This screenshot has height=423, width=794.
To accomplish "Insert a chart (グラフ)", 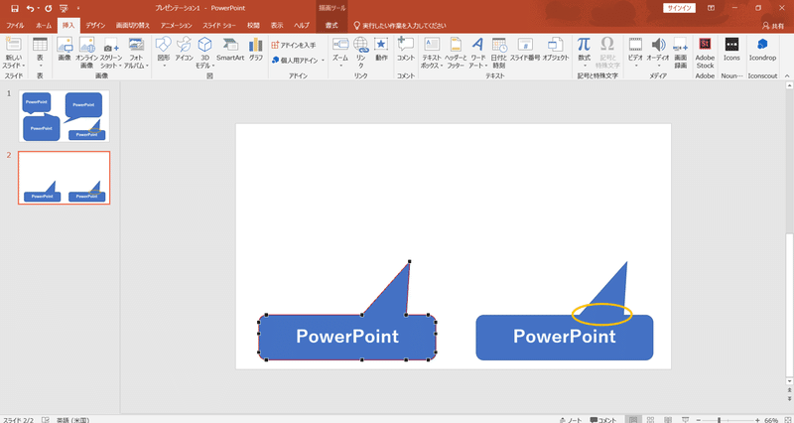I will point(256,50).
